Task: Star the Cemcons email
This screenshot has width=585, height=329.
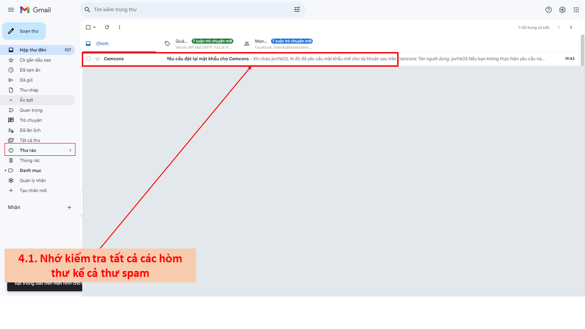Action: click(x=97, y=59)
